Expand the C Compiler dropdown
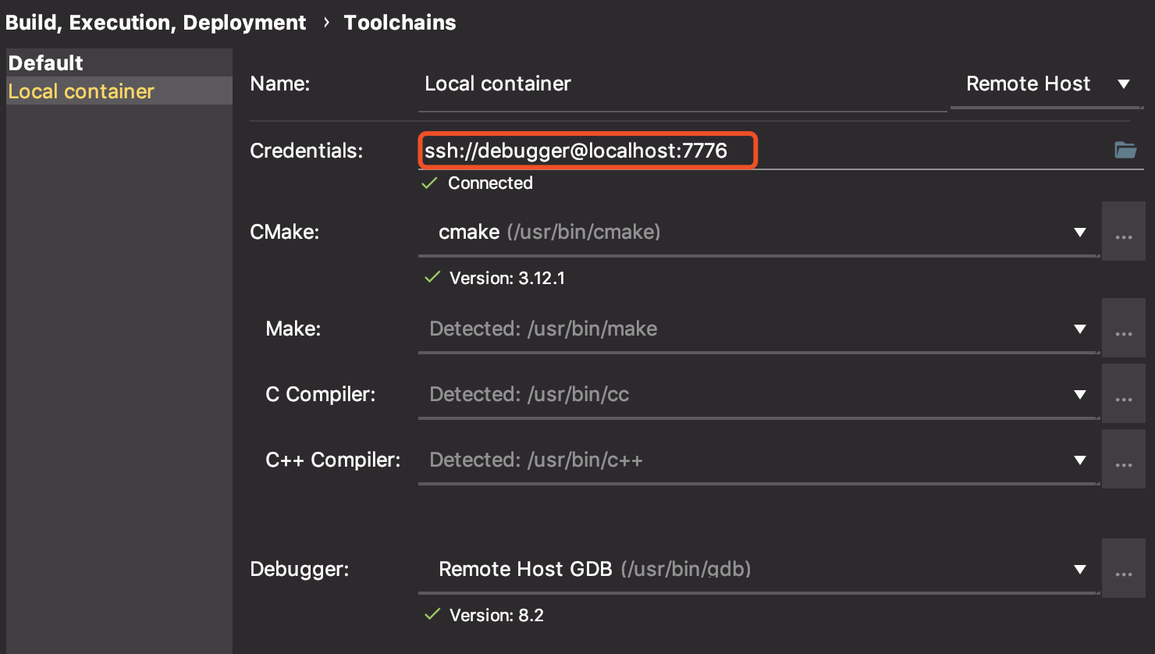The height and width of the screenshot is (654, 1155). [x=1079, y=394]
